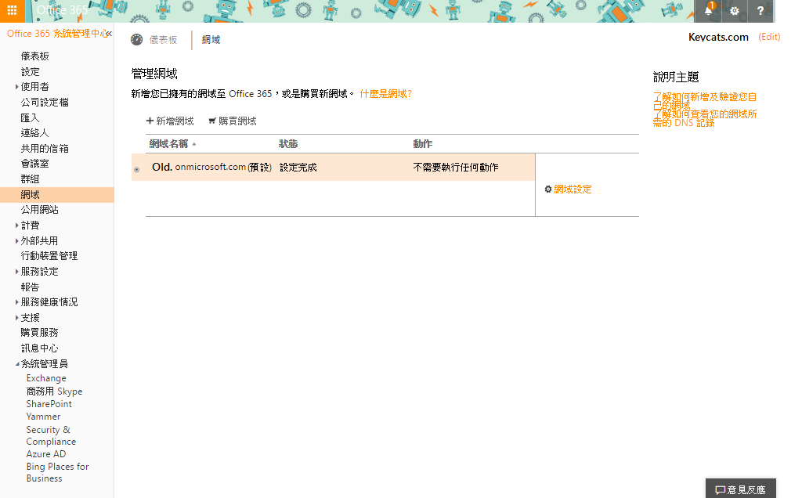Sort the table by 網域名稱 column
This screenshot has width=802, height=498.
[172, 143]
